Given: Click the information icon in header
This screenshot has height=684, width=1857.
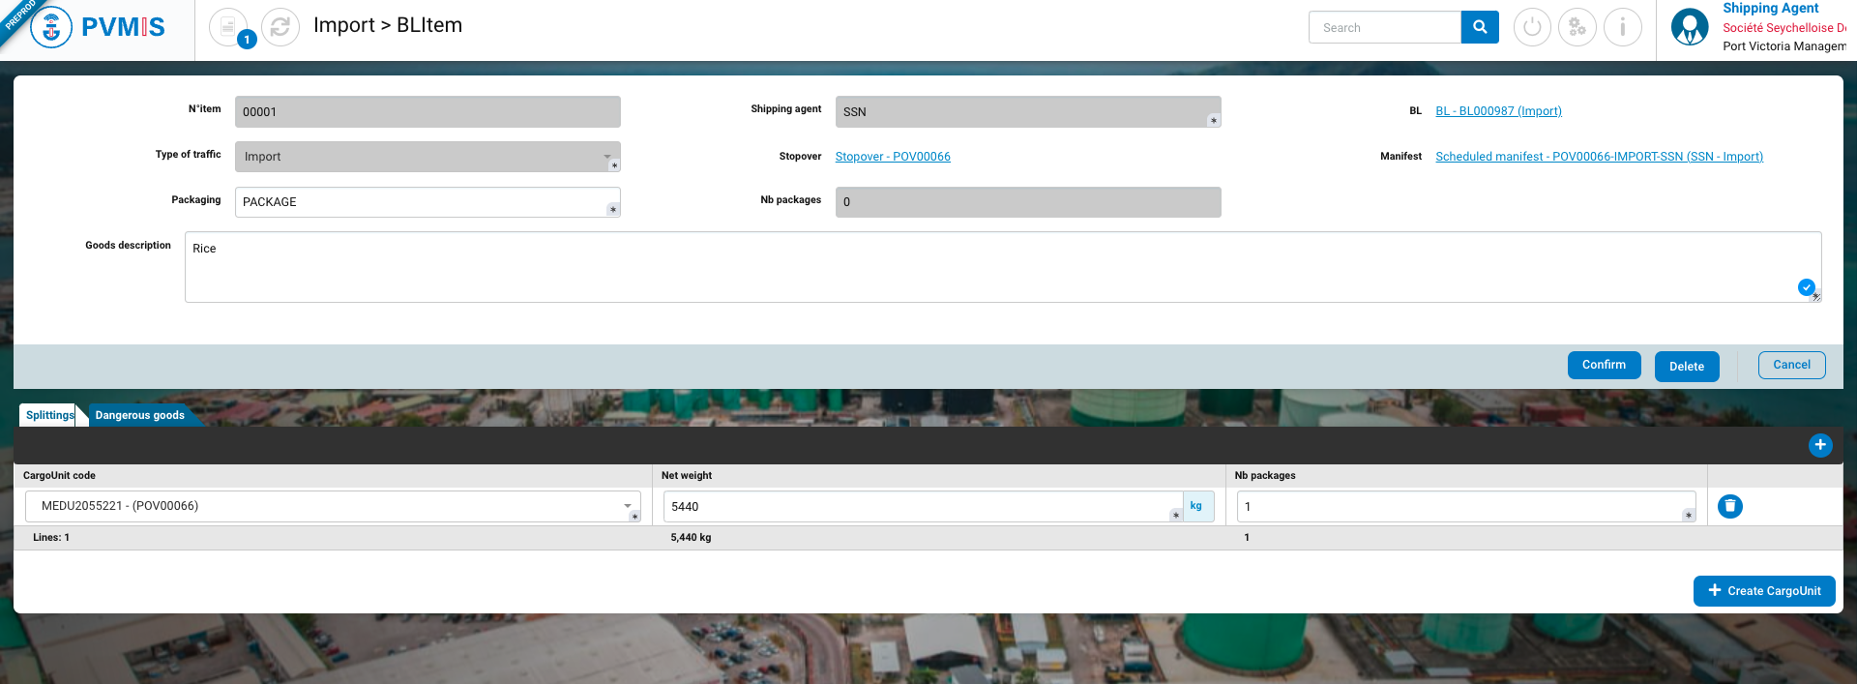Looking at the screenshot, I should pos(1623,27).
